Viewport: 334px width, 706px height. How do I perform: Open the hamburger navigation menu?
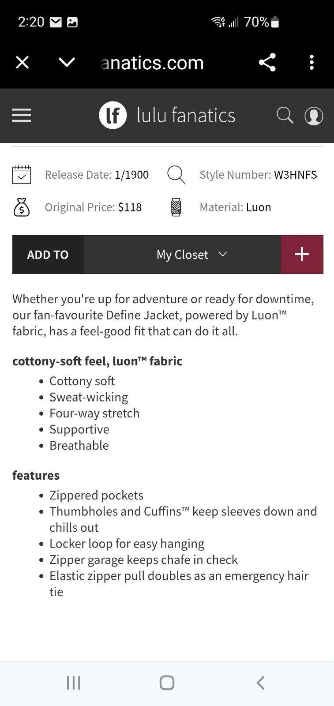[22, 115]
